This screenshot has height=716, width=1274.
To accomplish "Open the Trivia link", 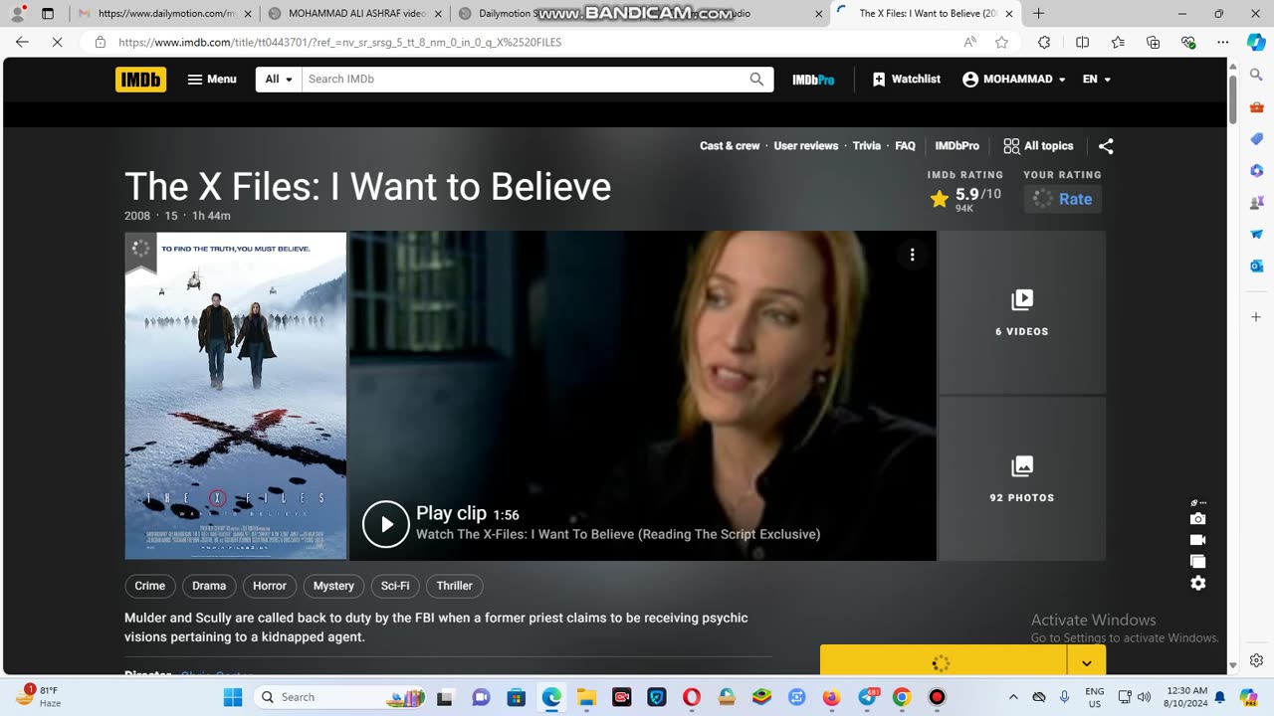I will pos(867,146).
